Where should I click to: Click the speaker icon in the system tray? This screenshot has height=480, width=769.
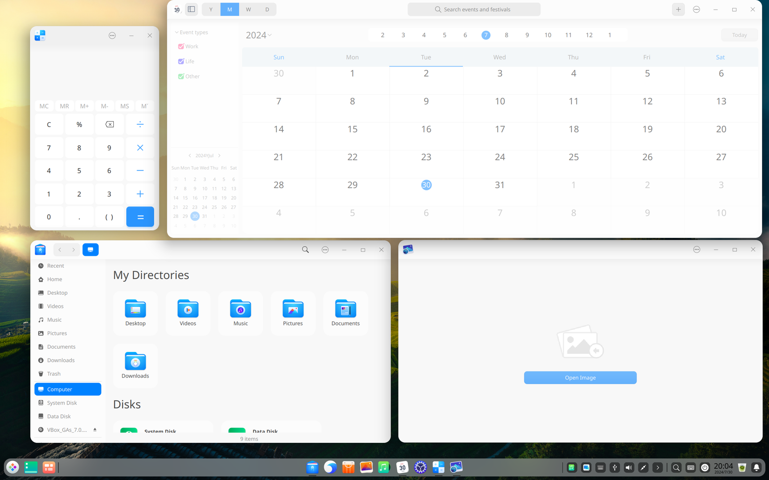[x=628, y=467]
